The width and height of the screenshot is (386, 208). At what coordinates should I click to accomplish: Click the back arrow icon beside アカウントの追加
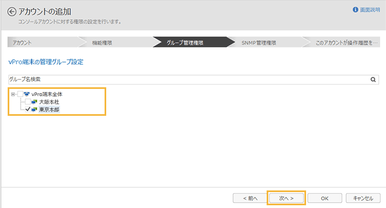click(11, 12)
